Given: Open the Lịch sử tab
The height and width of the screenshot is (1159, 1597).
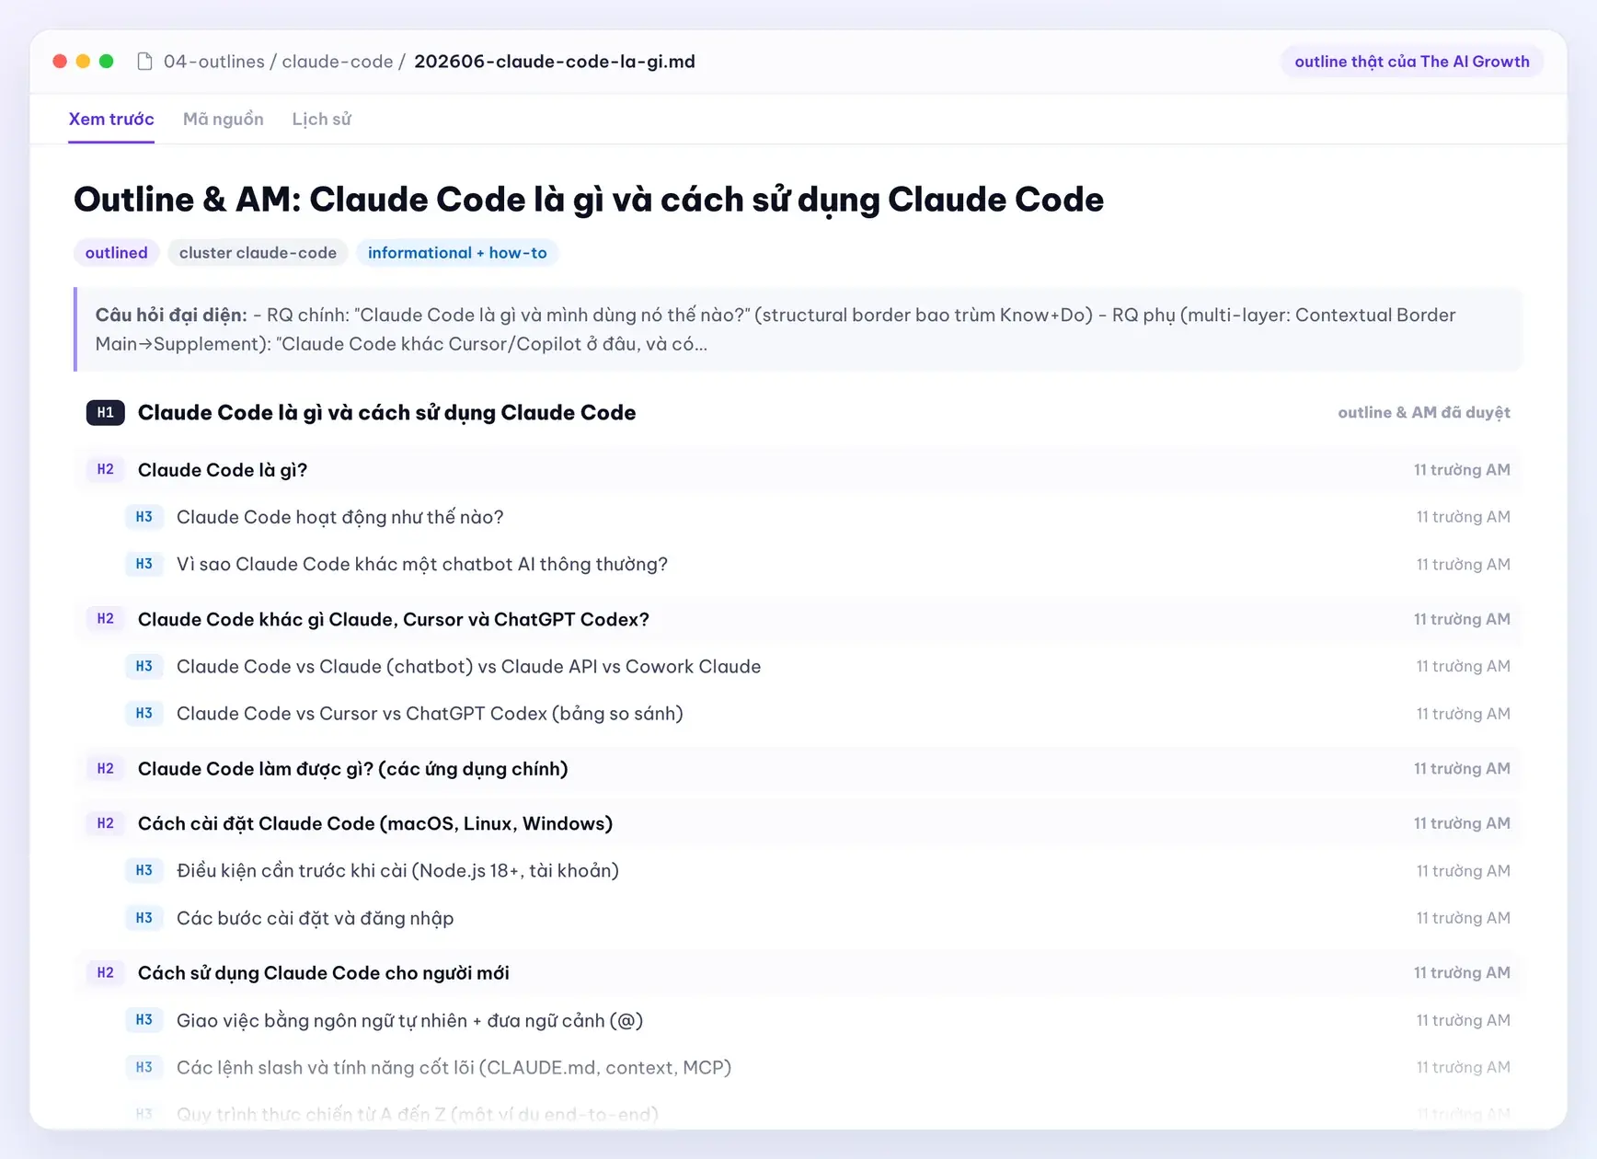Looking at the screenshot, I should pos(321,119).
